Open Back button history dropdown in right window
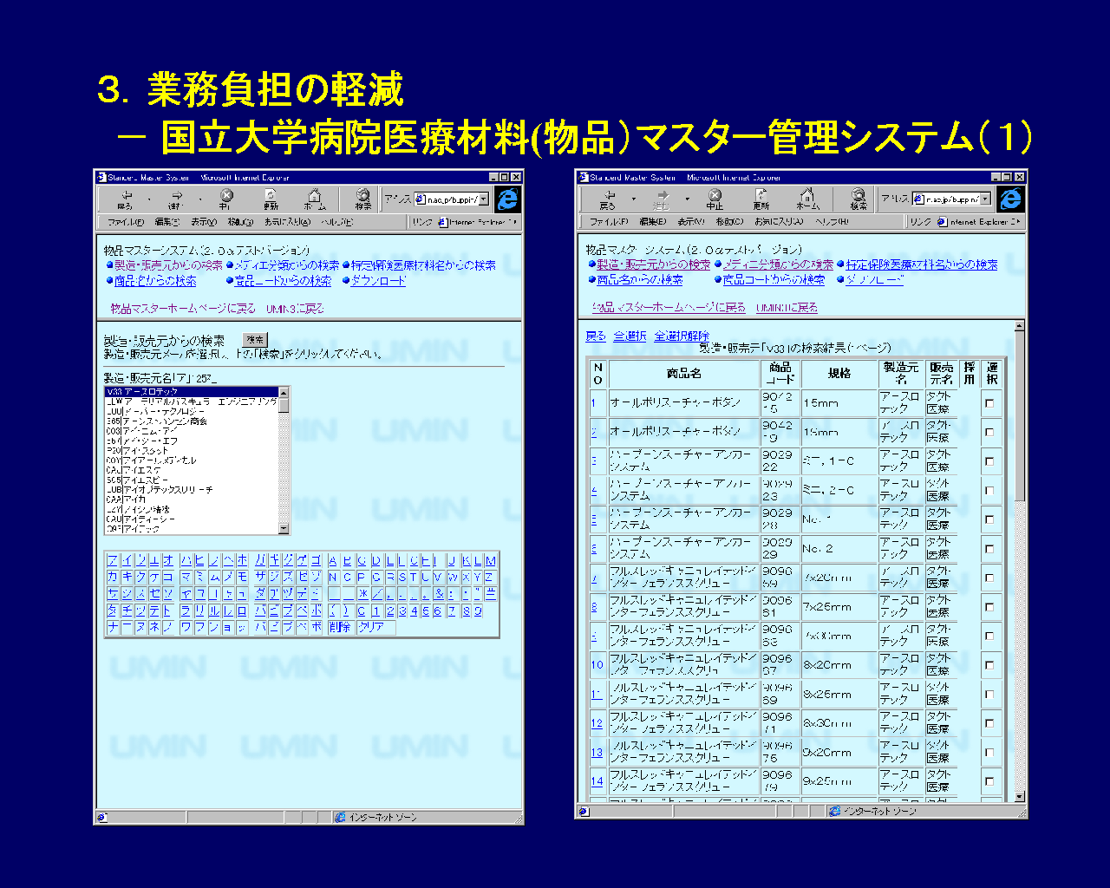1110x888 pixels. pyautogui.click(x=633, y=199)
